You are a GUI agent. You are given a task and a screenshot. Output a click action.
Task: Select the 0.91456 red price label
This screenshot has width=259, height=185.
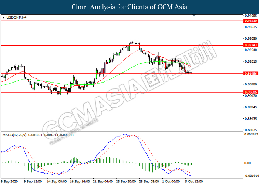point(251,74)
